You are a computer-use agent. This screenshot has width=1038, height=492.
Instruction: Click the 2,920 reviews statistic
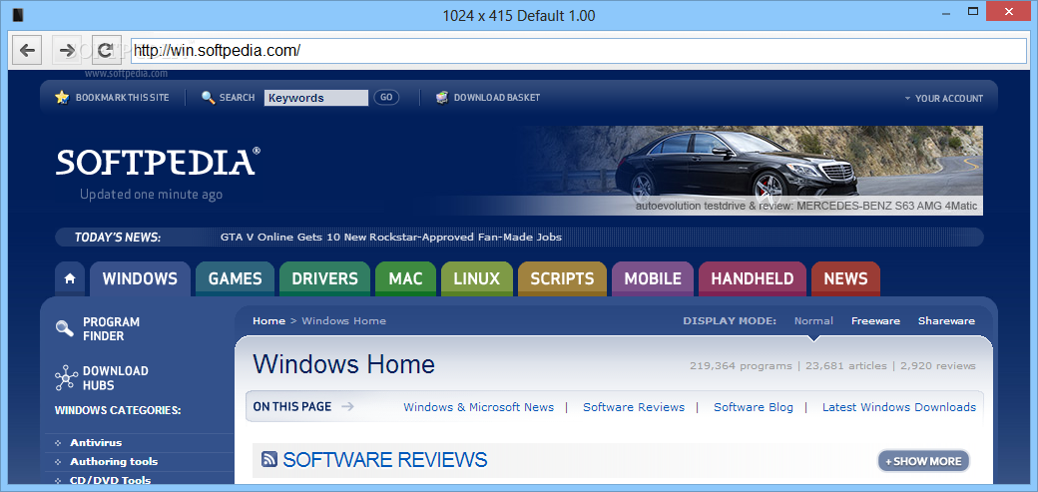pos(938,365)
